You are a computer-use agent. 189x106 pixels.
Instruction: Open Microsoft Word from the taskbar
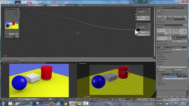click(45, 104)
